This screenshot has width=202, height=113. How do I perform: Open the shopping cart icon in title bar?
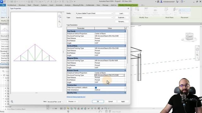pos(177,2)
